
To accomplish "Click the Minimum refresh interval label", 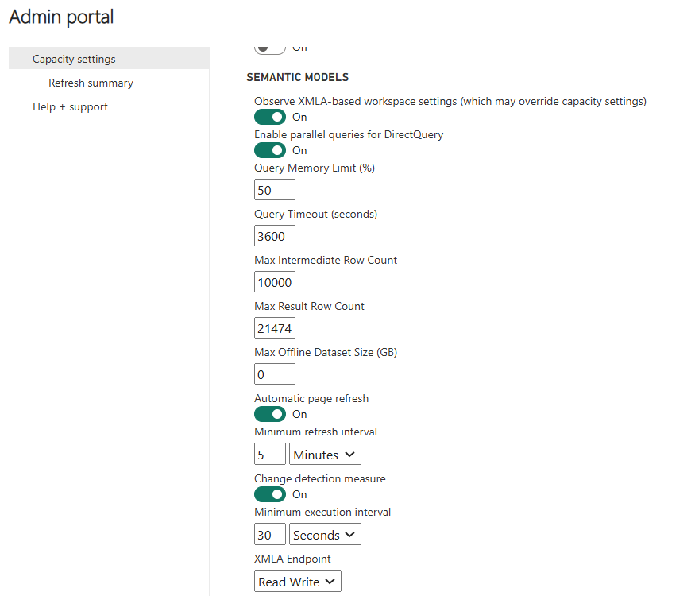I will (315, 432).
